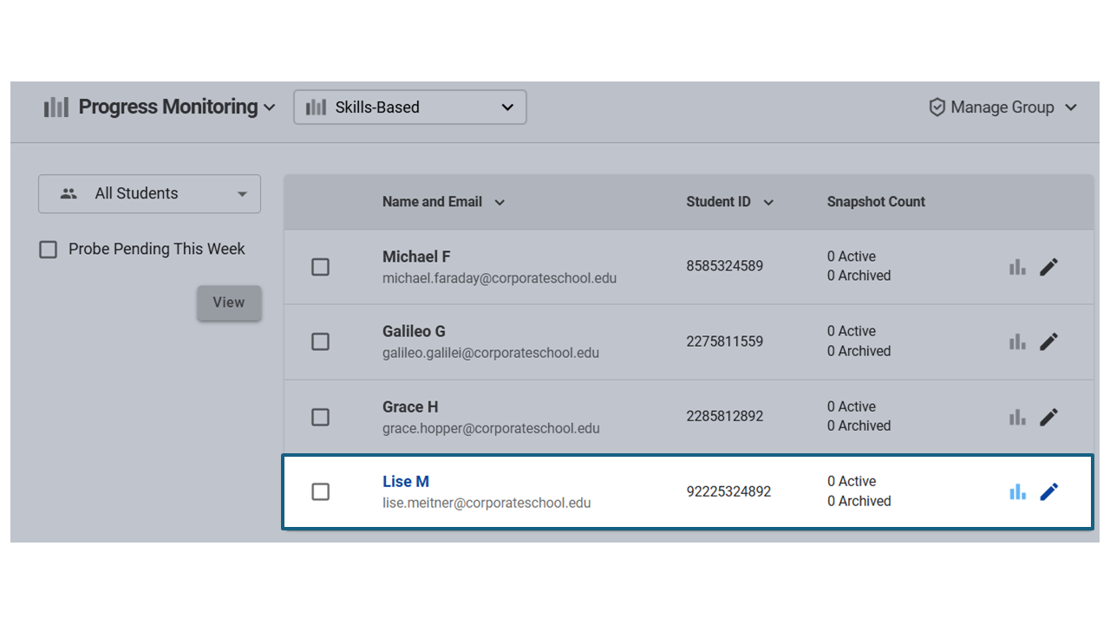1110x624 pixels.
Task: Open the All Students filter dropdown
Action: [x=149, y=193]
